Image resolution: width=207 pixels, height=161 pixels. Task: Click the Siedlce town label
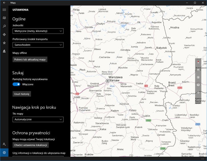(140, 84)
